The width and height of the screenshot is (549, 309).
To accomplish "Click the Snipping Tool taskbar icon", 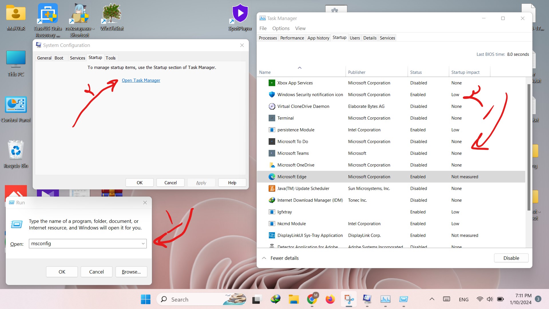I will [x=349, y=300].
